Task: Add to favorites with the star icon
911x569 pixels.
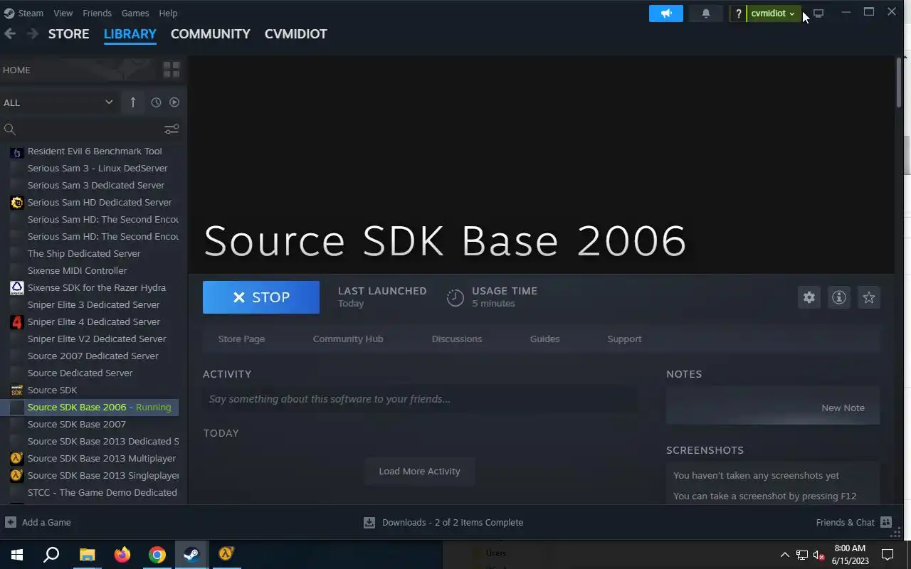Action: (869, 297)
